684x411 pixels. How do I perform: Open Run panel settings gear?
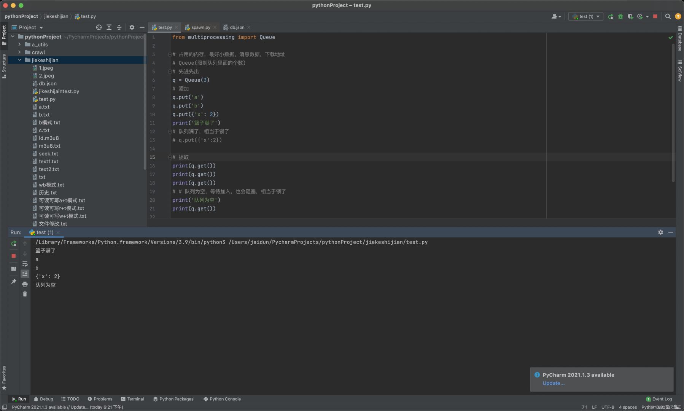[660, 232]
